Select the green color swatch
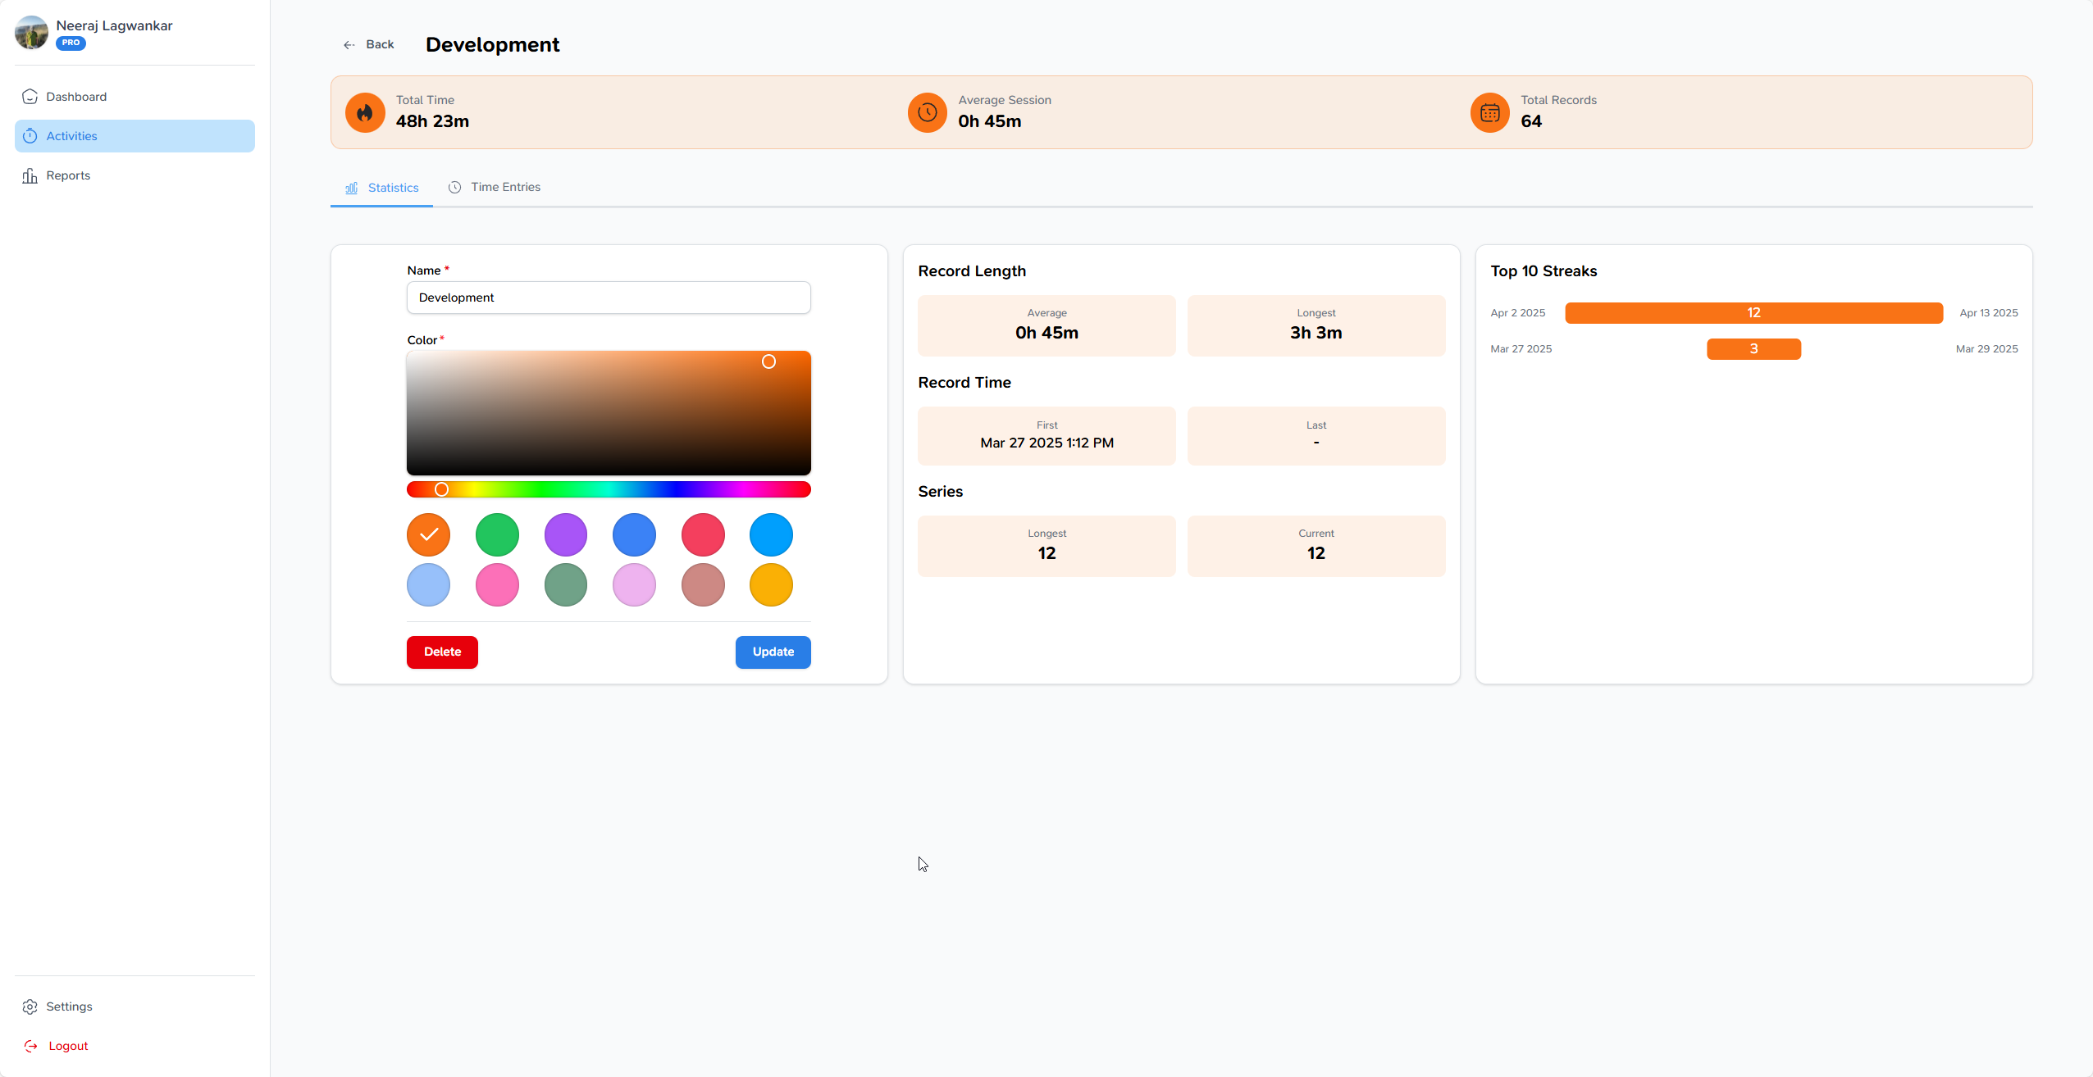The height and width of the screenshot is (1077, 2093). [x=496, y=534]
